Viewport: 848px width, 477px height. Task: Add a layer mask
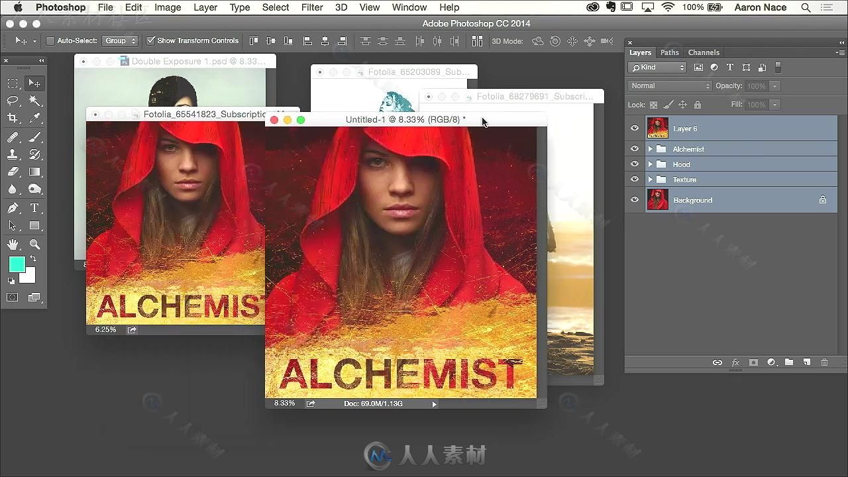[x=753, y=362]
